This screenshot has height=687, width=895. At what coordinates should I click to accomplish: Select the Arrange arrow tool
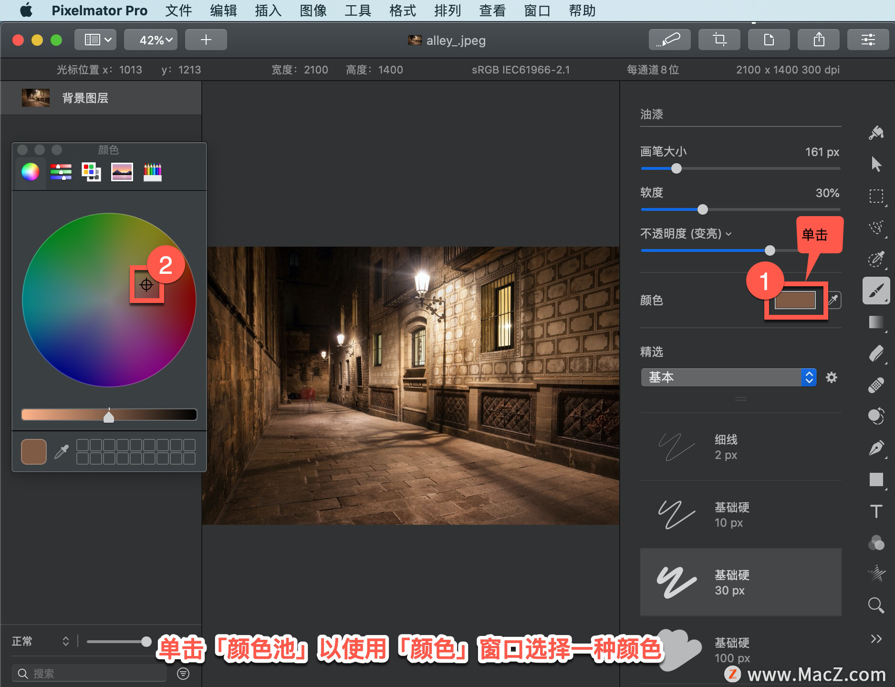click(876, 164)
